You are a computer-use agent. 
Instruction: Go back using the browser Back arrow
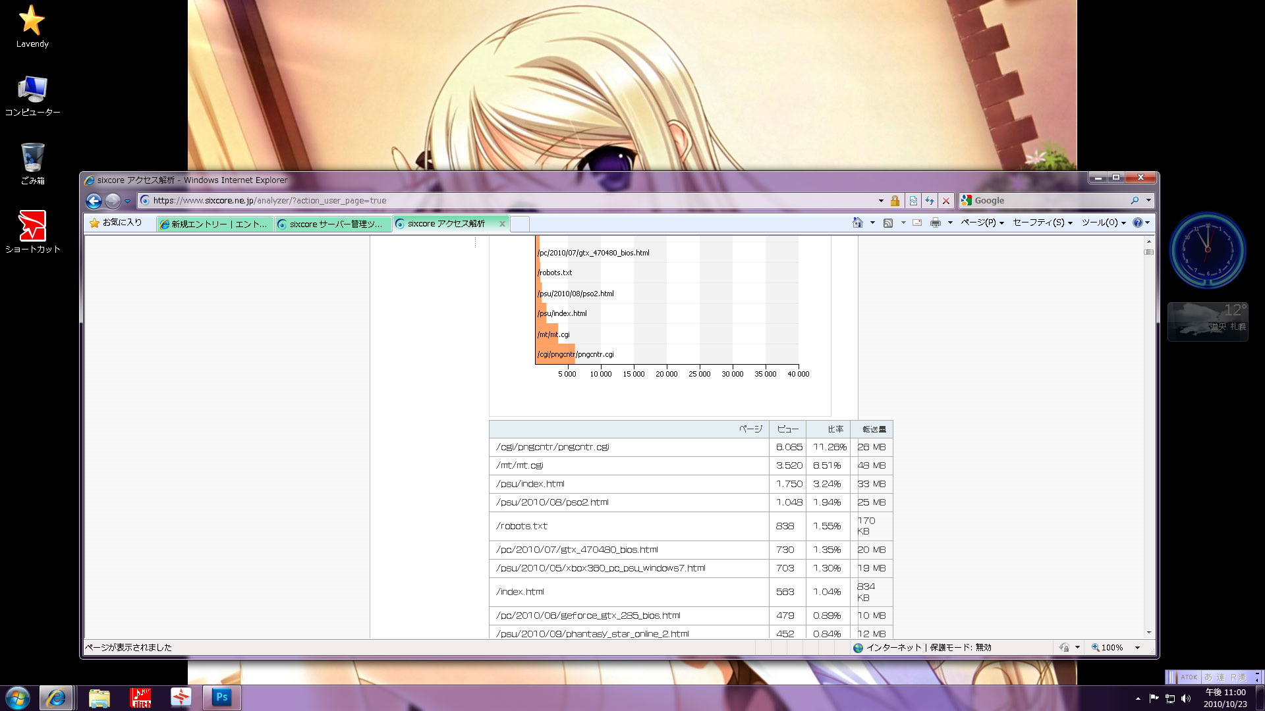94,201
